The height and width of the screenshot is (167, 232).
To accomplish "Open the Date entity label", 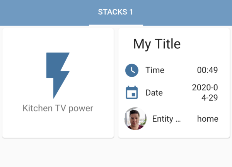I will (x=154, y=93).
